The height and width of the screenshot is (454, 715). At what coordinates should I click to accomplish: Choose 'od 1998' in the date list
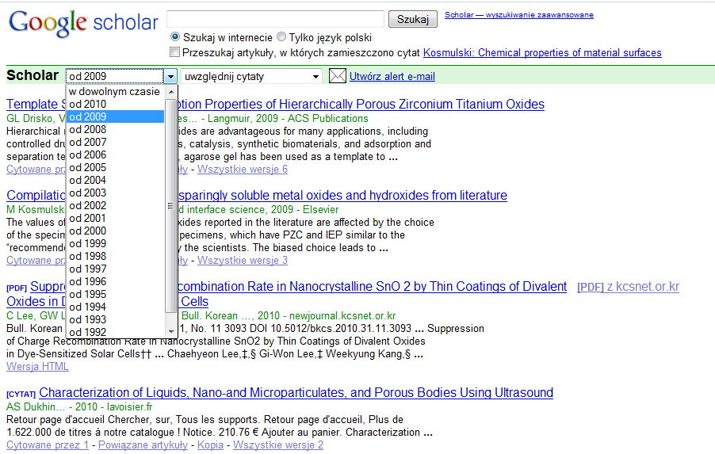(x=116, y=257)
